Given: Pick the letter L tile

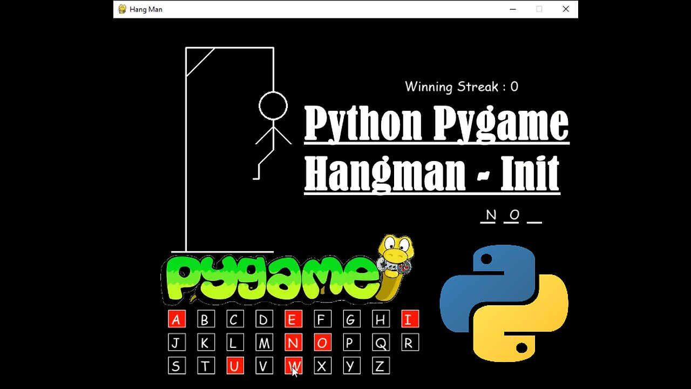Looking at the screenshot, I should (x=235, y=343).
